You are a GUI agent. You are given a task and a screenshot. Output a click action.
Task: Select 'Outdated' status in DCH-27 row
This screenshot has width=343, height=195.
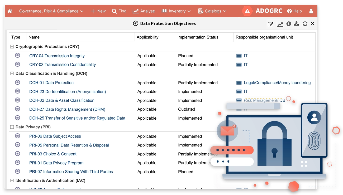(187, 109)
